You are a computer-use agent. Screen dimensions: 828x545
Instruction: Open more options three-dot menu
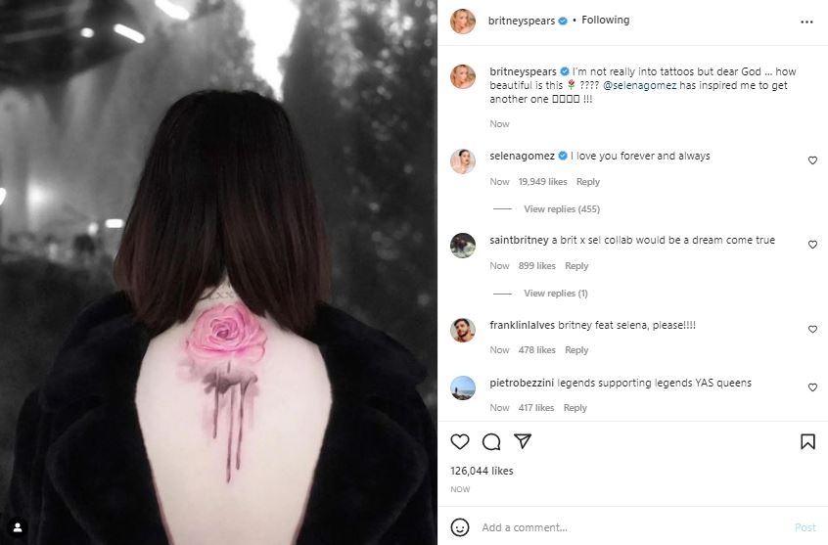click(x=806, y=22)
